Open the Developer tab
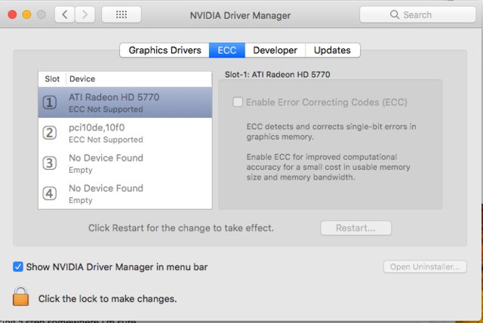483x323 pixels. (275, 51)
